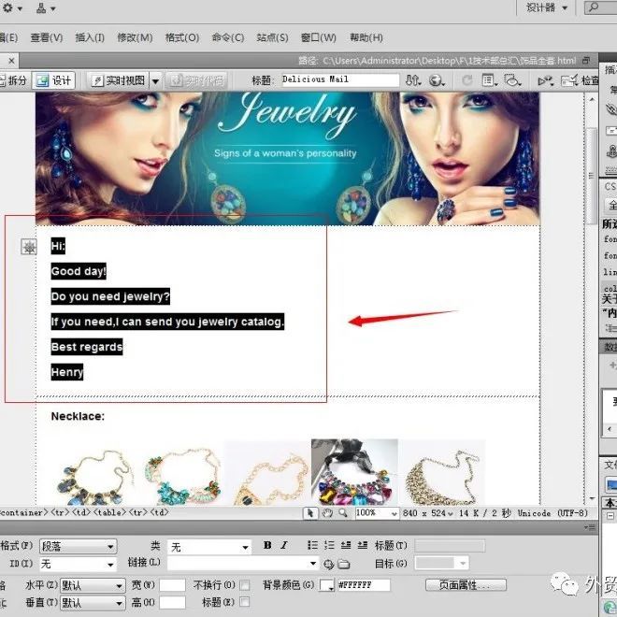Open the 格式 paragraph format dropdown
Viewport: 617px width, 617px height.
pos(78,546)
